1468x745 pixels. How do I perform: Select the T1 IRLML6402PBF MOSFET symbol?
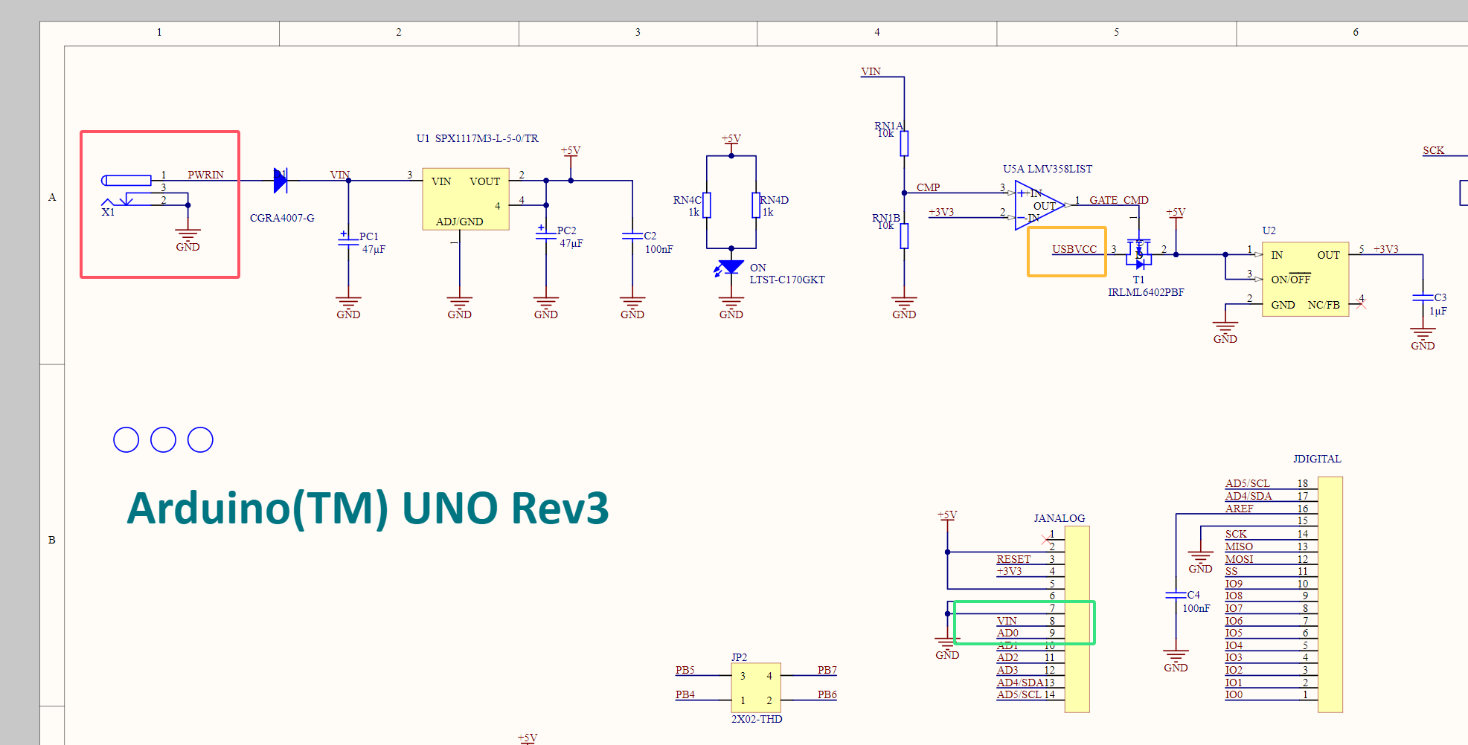coord(1139,254)
